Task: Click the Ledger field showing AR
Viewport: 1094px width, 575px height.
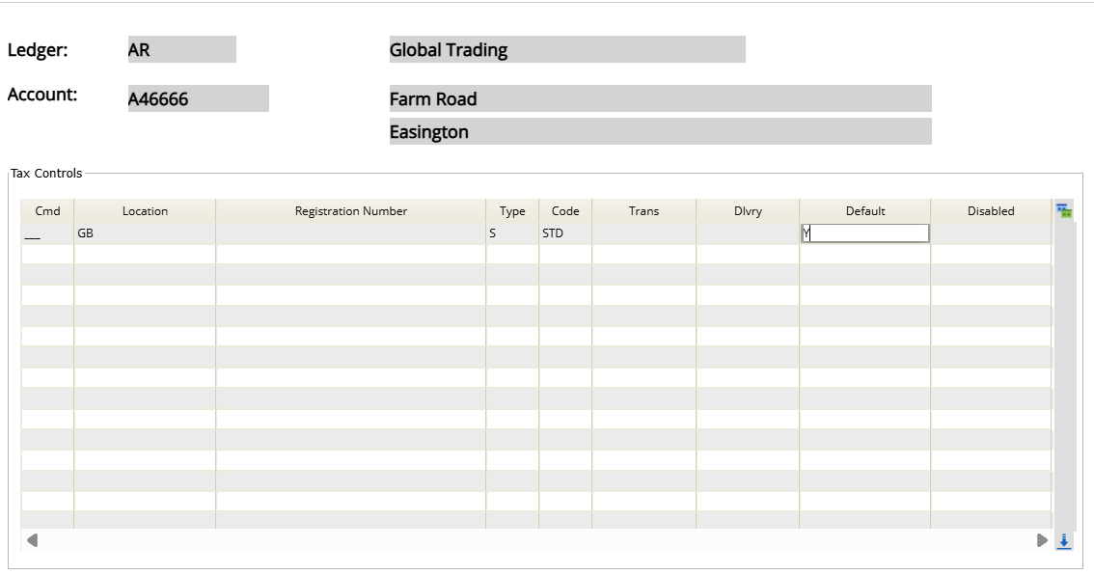Action: [181, 50]
